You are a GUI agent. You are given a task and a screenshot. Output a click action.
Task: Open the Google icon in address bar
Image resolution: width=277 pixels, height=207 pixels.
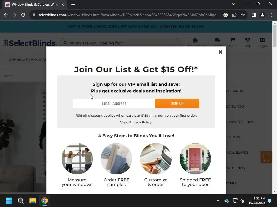pos(226,15)
